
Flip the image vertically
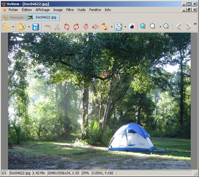(x=86, y=27)
